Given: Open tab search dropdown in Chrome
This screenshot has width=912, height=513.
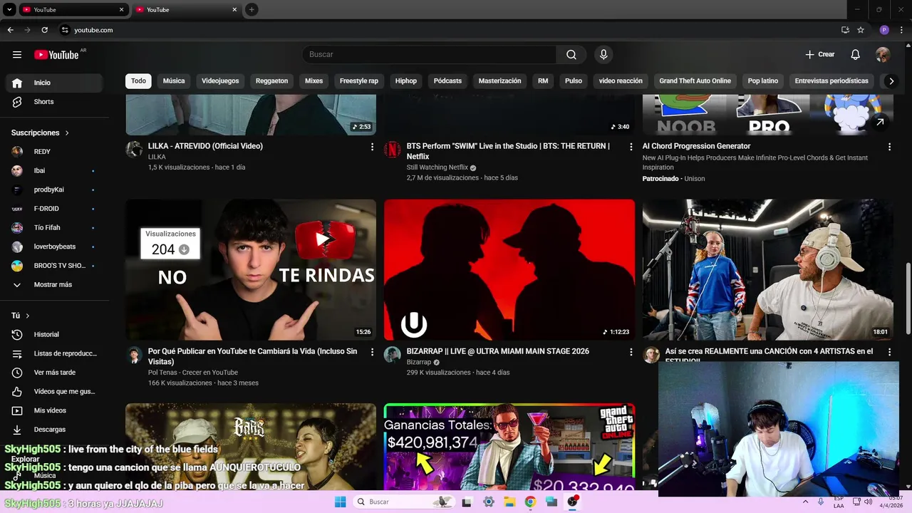Looking at the screenshot, I should click(x=9, y=9).
